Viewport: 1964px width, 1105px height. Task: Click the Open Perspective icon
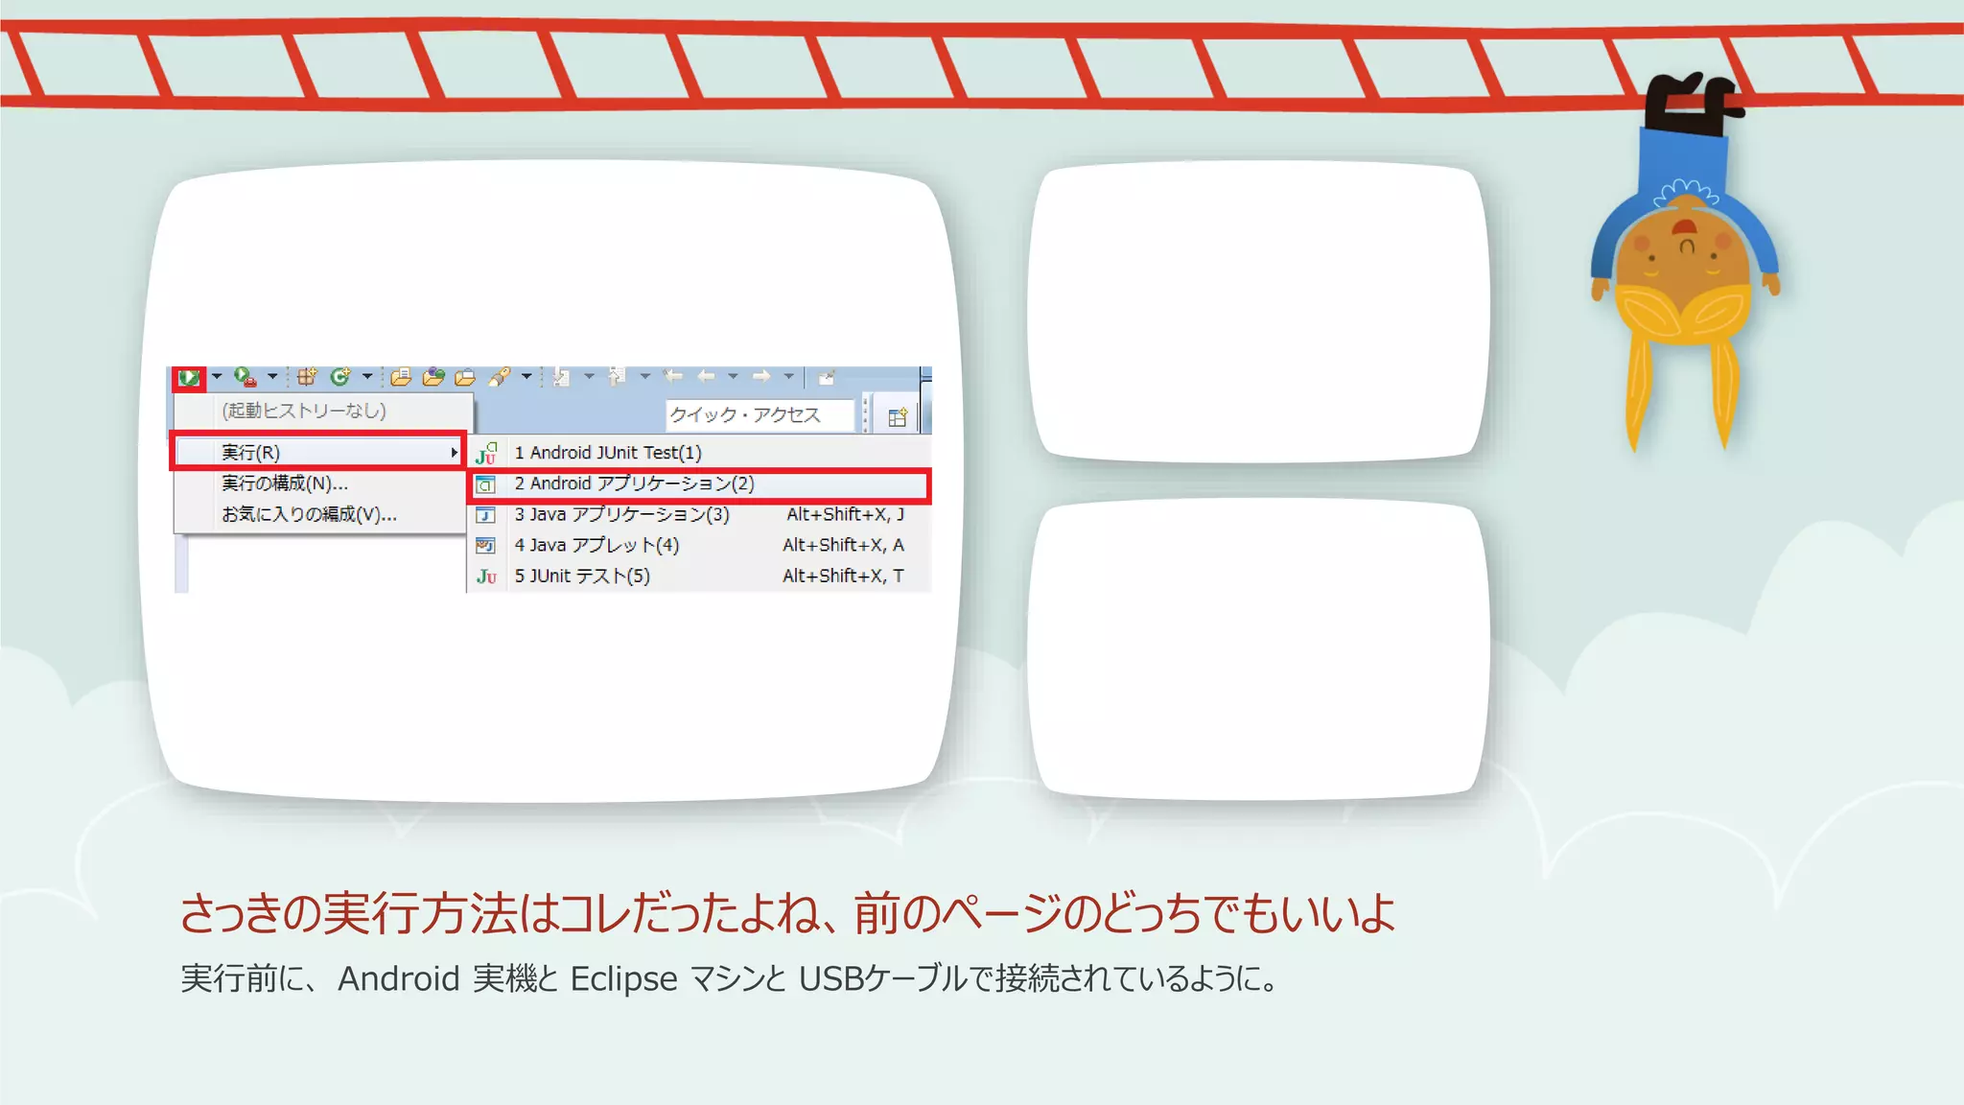click(x=898, y=417)
